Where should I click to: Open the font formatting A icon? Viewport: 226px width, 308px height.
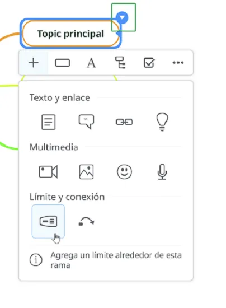[91, 63]
